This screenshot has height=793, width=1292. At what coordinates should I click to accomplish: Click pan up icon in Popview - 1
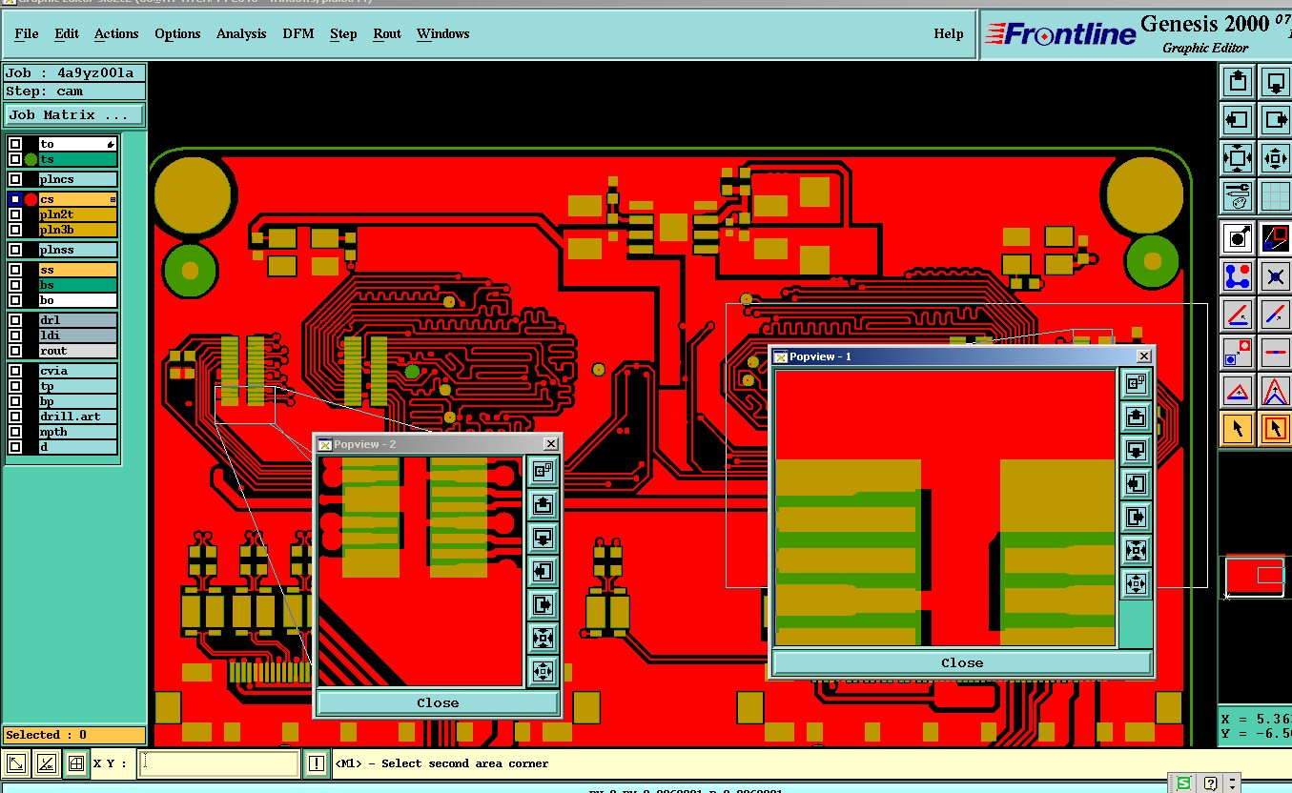point(1135,417)
